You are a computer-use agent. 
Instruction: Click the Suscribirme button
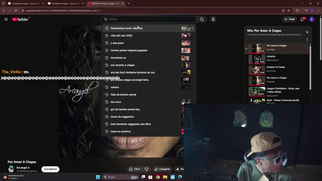pyautogui.click(x=50, y=169)
